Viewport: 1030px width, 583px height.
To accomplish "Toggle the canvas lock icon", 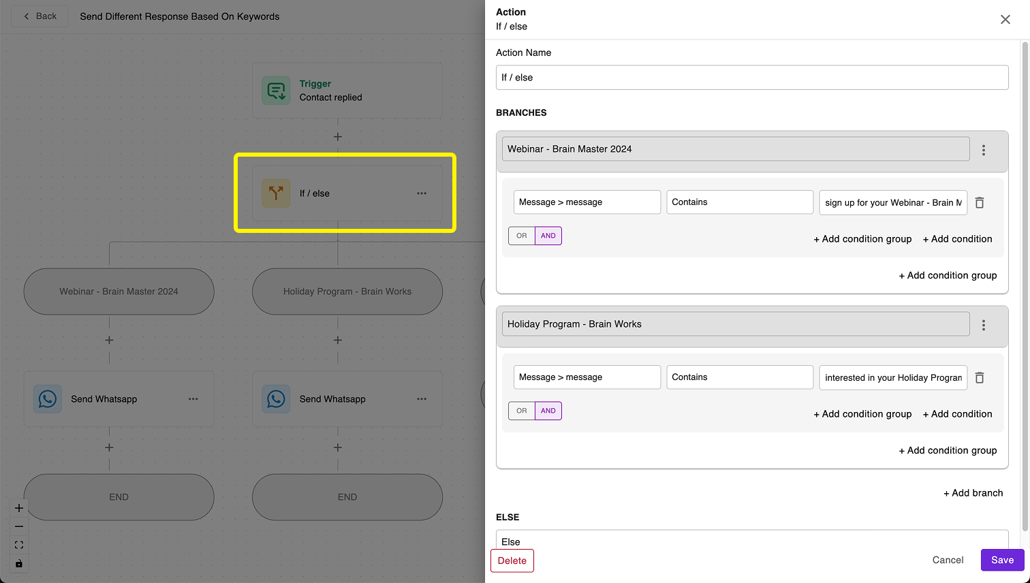I will click(18, 563).
